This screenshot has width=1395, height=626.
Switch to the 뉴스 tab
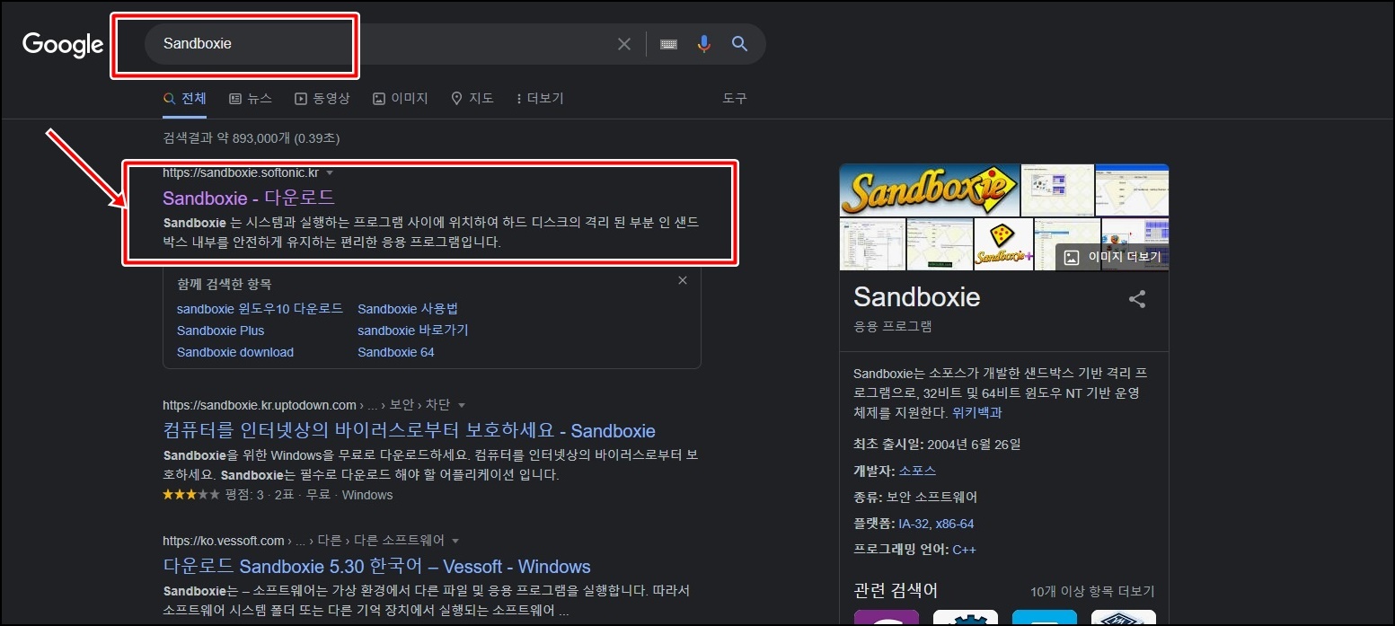pyautogui.click(x=251, y=99)
